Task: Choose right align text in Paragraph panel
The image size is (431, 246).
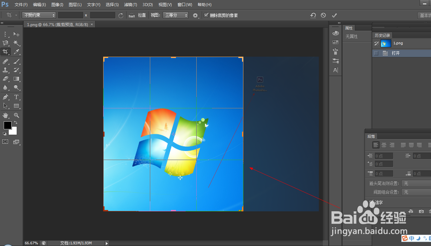Action: point(392,145)
